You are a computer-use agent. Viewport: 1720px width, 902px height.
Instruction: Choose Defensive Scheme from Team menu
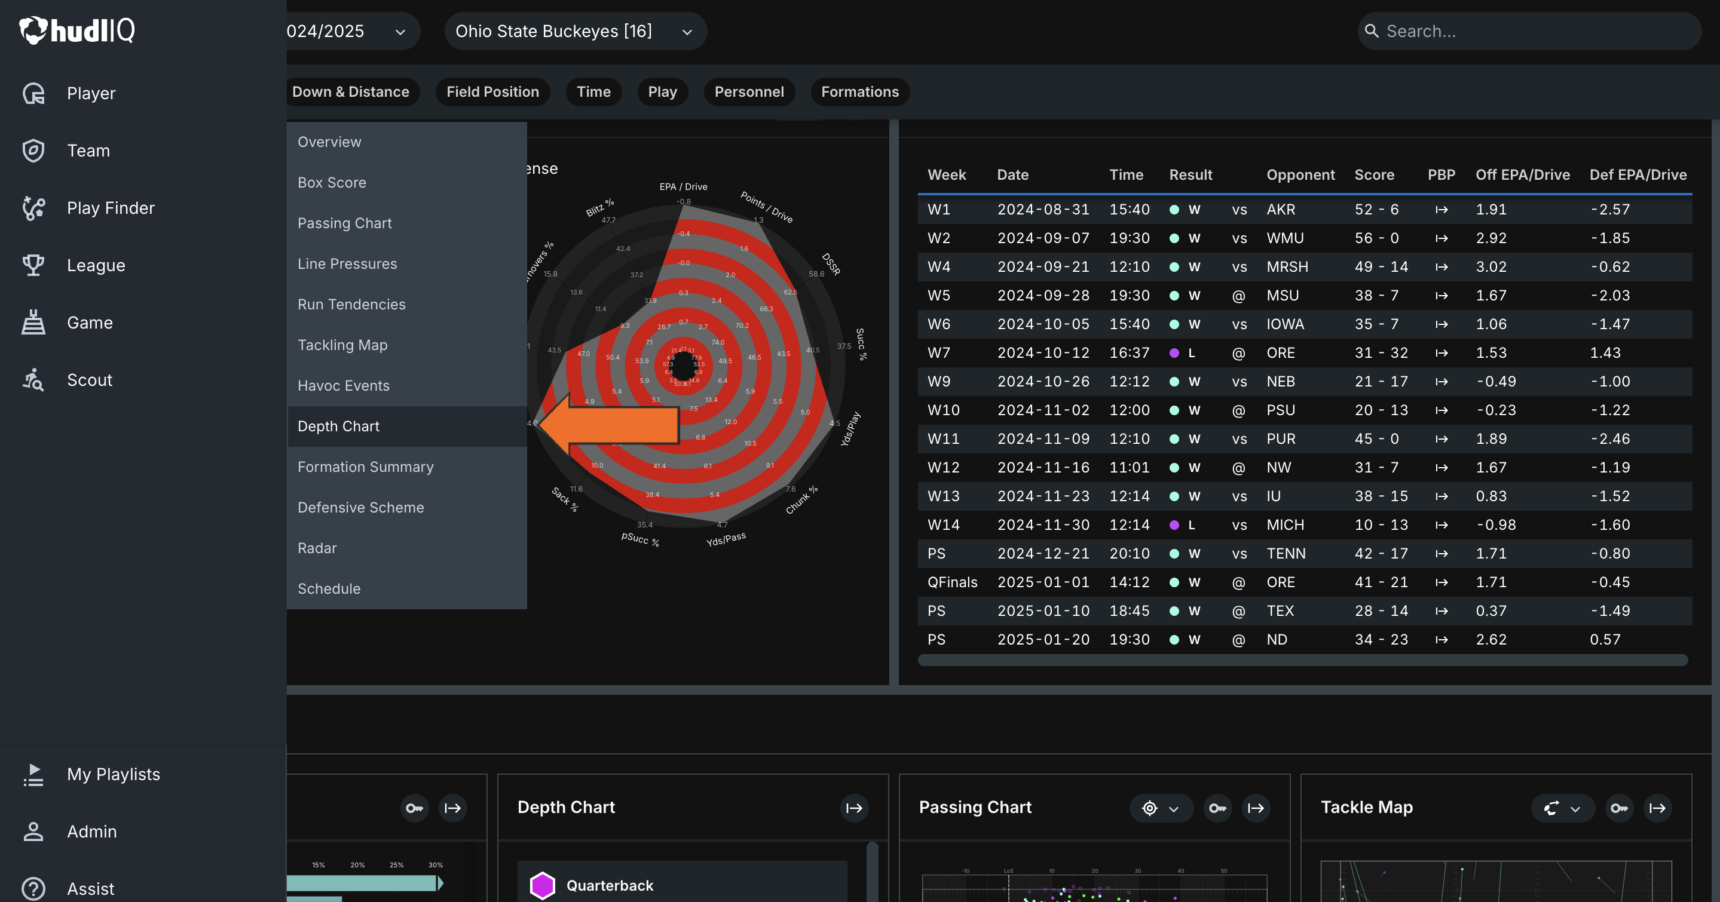406,508
